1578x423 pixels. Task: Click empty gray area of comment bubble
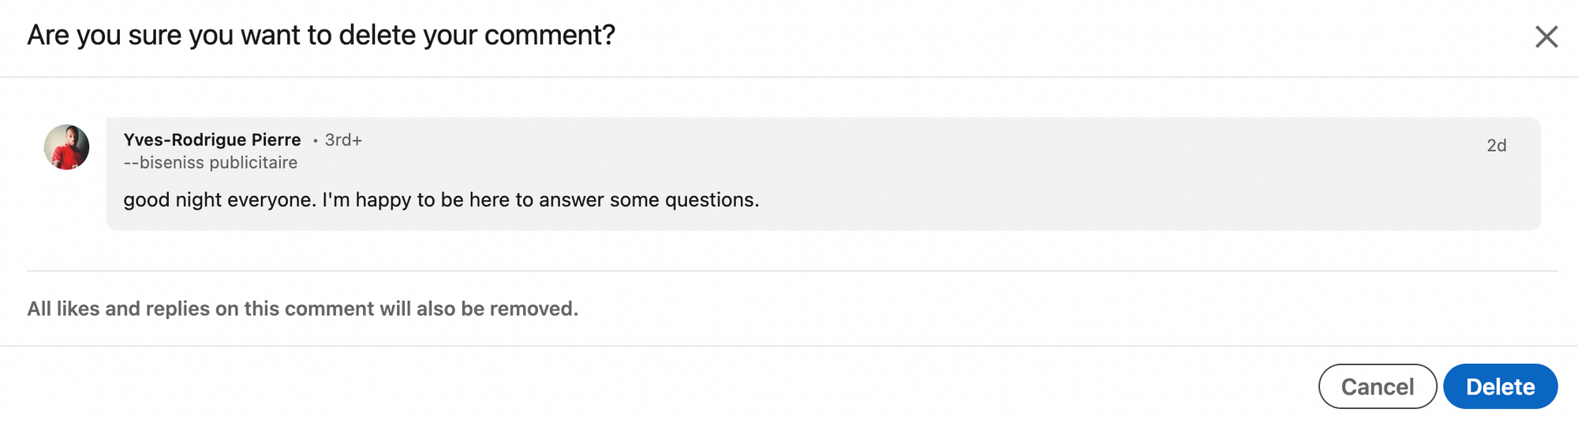(x=1105, y=173)
